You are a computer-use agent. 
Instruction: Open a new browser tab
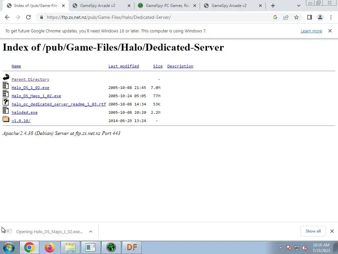pos(273,6)
